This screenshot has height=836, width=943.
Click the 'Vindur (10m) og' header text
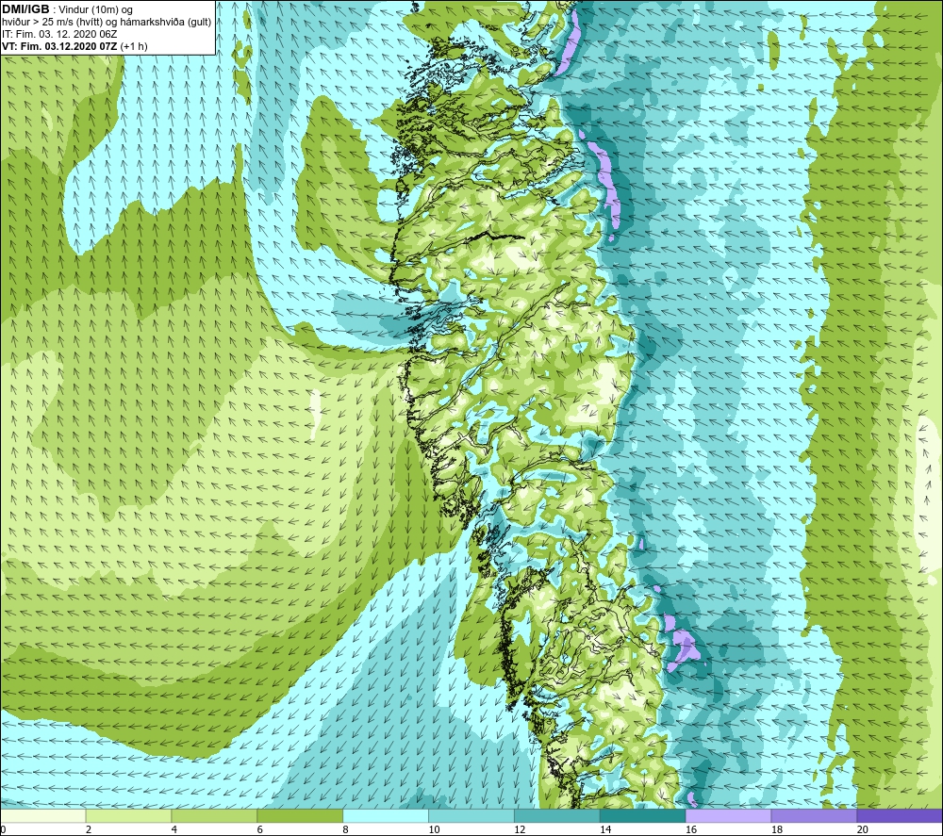[95, 10]
